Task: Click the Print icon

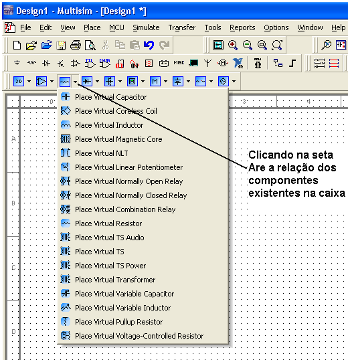Action: click(76, 45)
